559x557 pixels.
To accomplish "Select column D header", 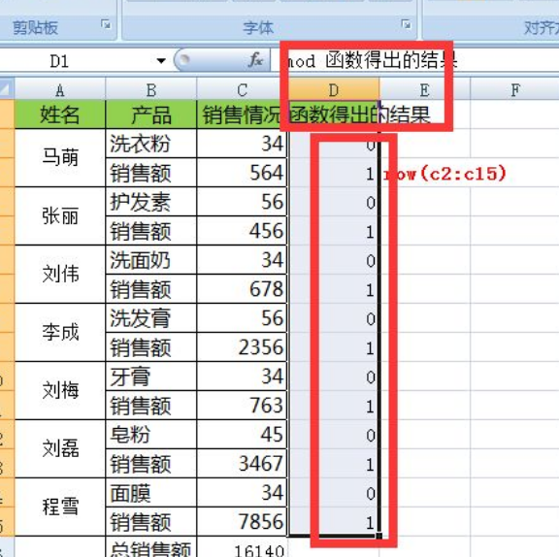I will coord(333,89).
